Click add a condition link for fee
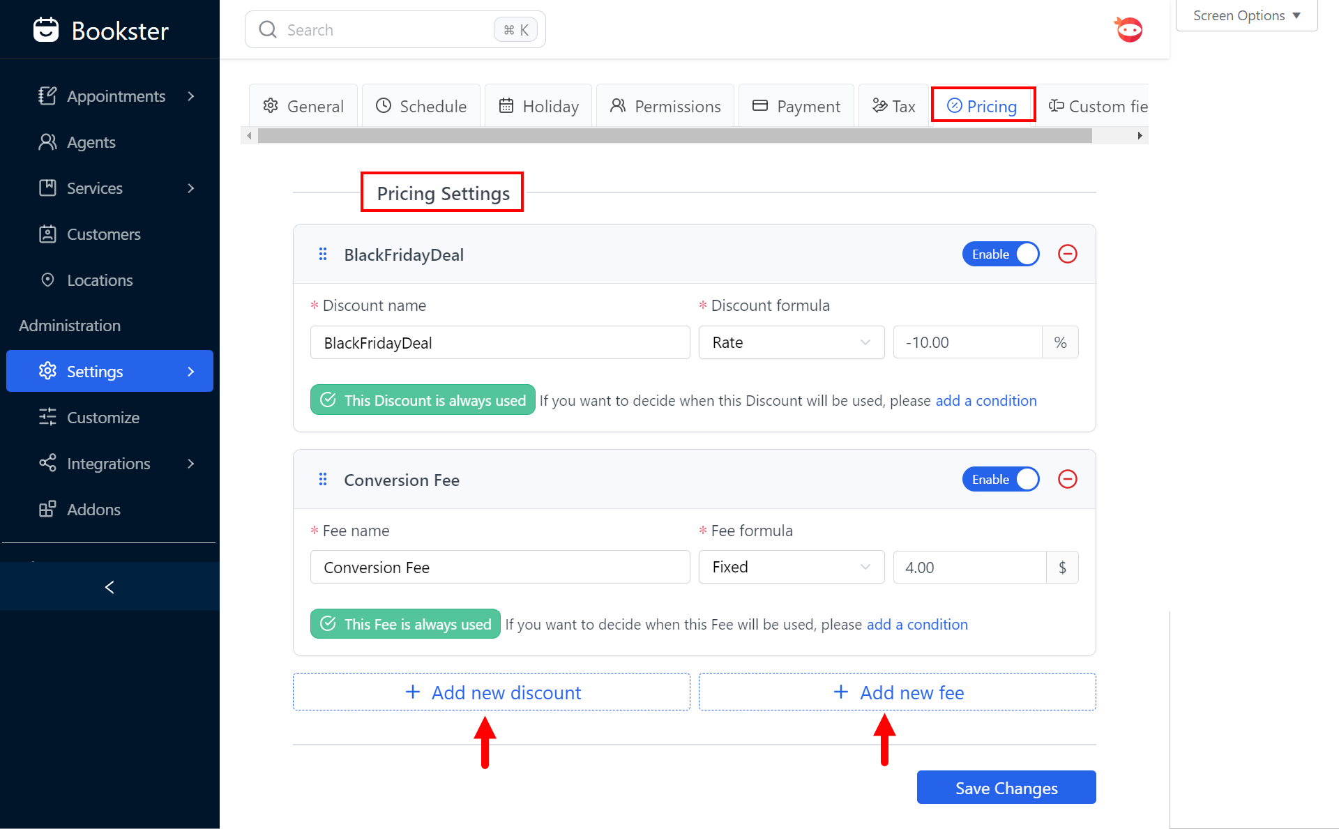The height and width of the screenshot is (829, 1339). [x=916, y=625]
